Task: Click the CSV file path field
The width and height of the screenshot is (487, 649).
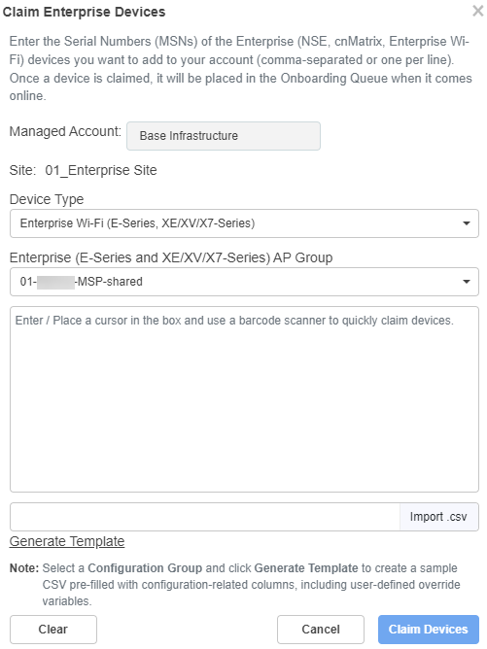Action: tap(205, 517)
